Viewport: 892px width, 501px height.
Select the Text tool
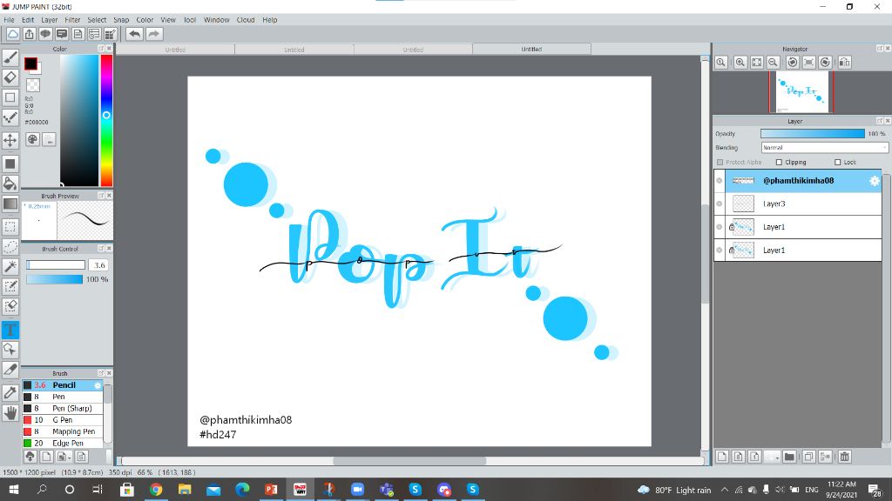[10, 330]
